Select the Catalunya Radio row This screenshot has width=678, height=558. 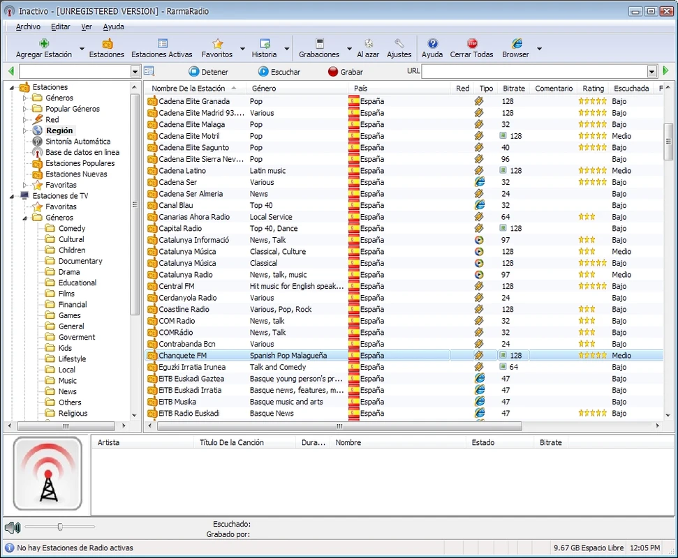click(404, 275)
